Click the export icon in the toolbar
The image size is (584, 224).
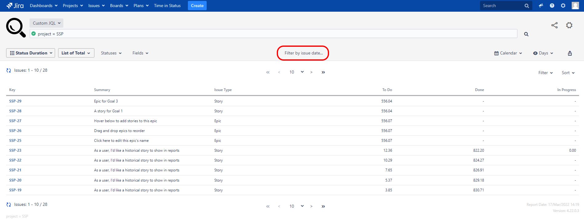coord(570,53)
